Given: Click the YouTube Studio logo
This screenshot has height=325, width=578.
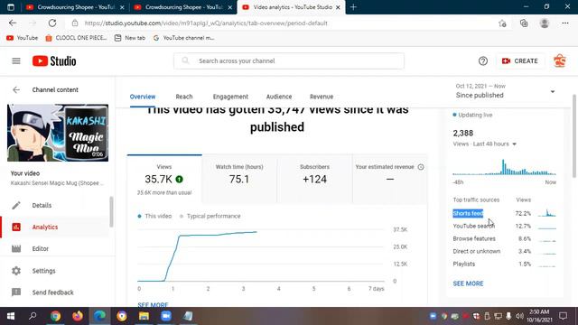Looking at the screenshot, I should pyautogui.click(x=54, y=61).
